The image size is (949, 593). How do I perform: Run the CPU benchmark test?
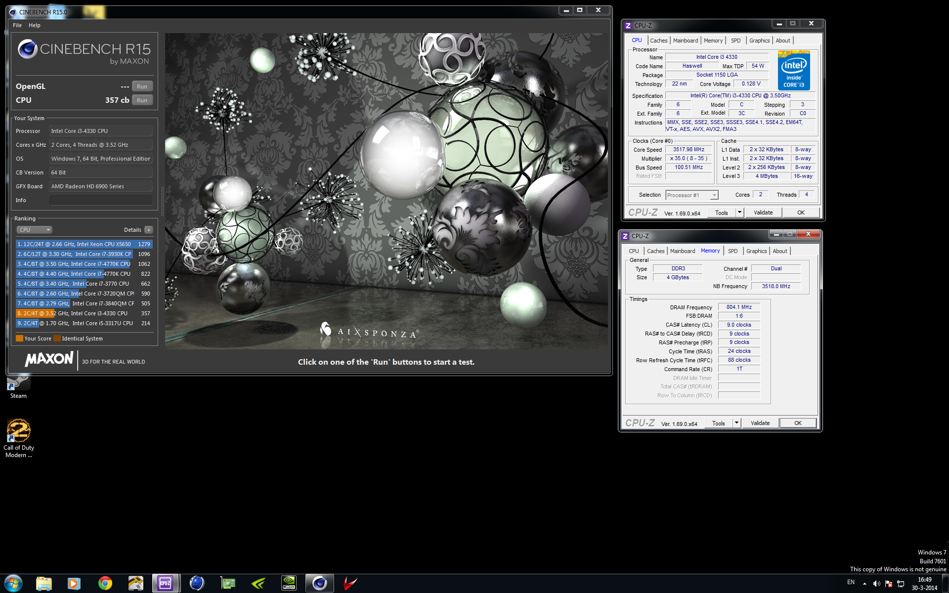[x=142, y=100]
